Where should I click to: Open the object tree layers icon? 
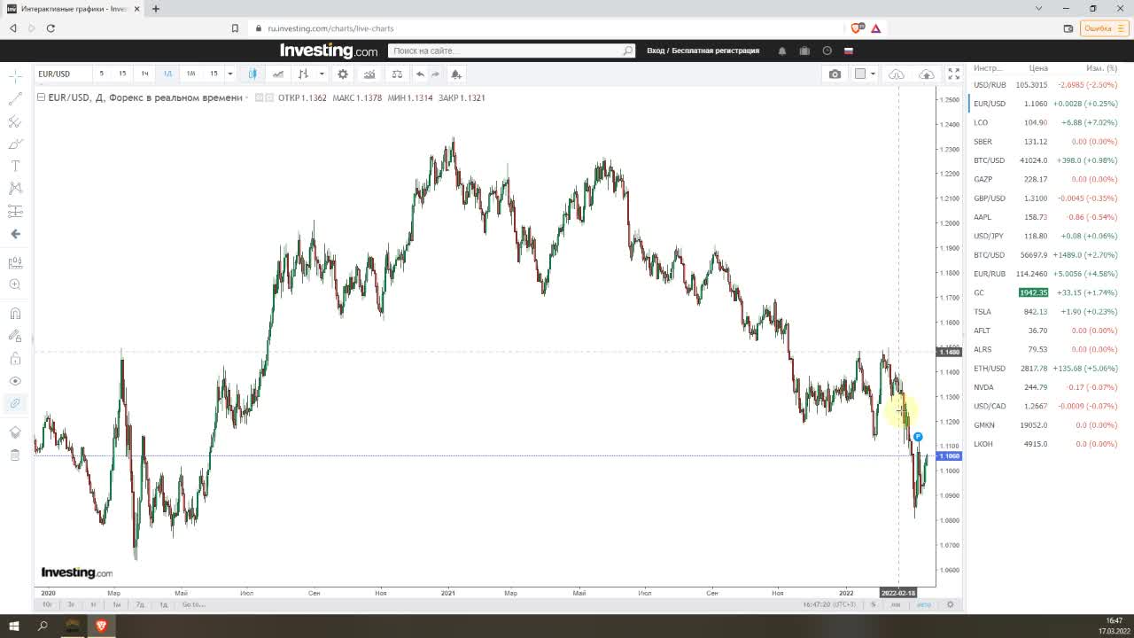[15, 432]
